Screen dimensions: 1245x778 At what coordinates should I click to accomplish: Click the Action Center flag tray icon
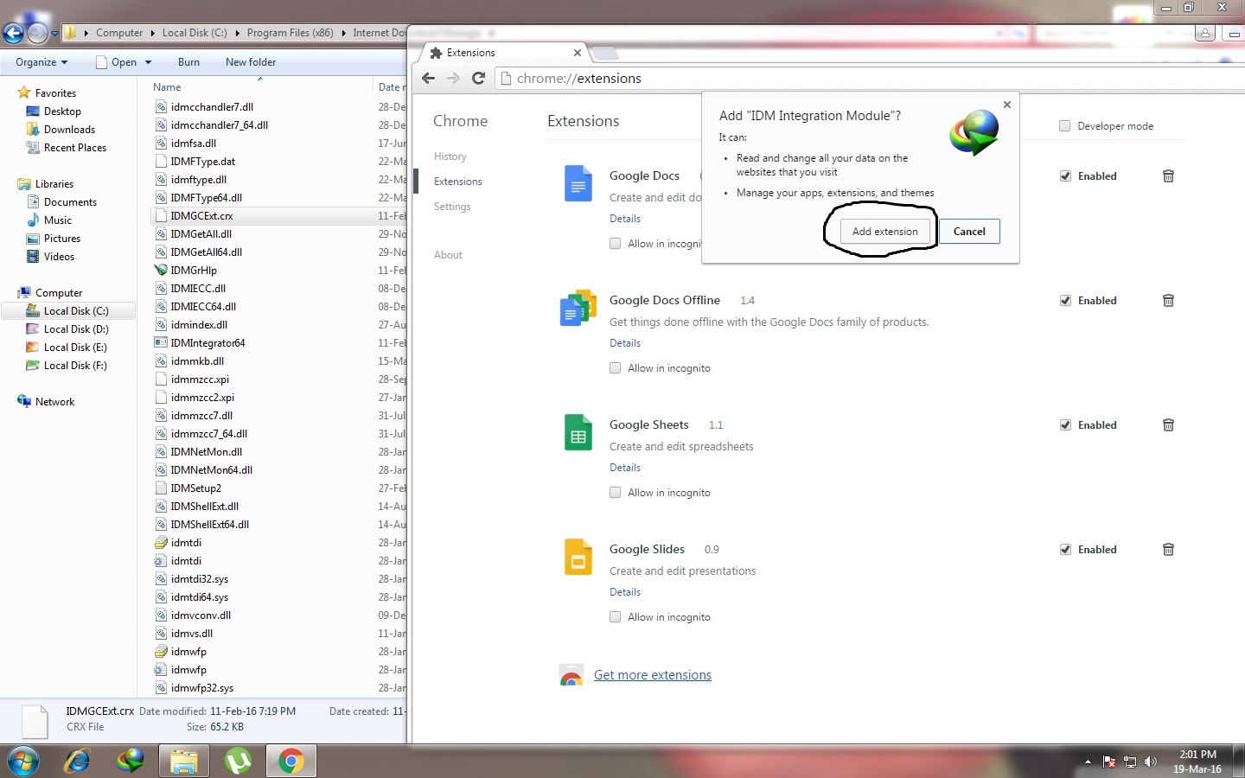click(x=1109, y=762)
